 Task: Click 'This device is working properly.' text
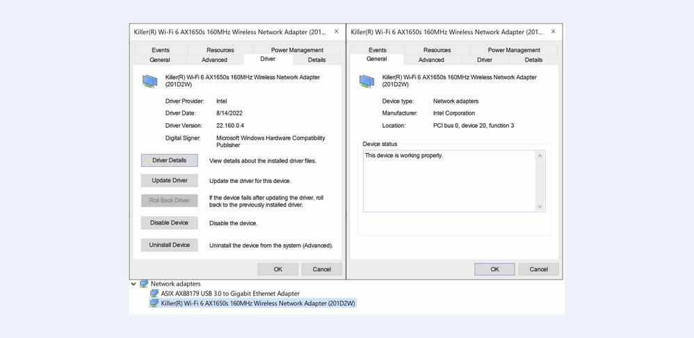[x=403, y=156]
